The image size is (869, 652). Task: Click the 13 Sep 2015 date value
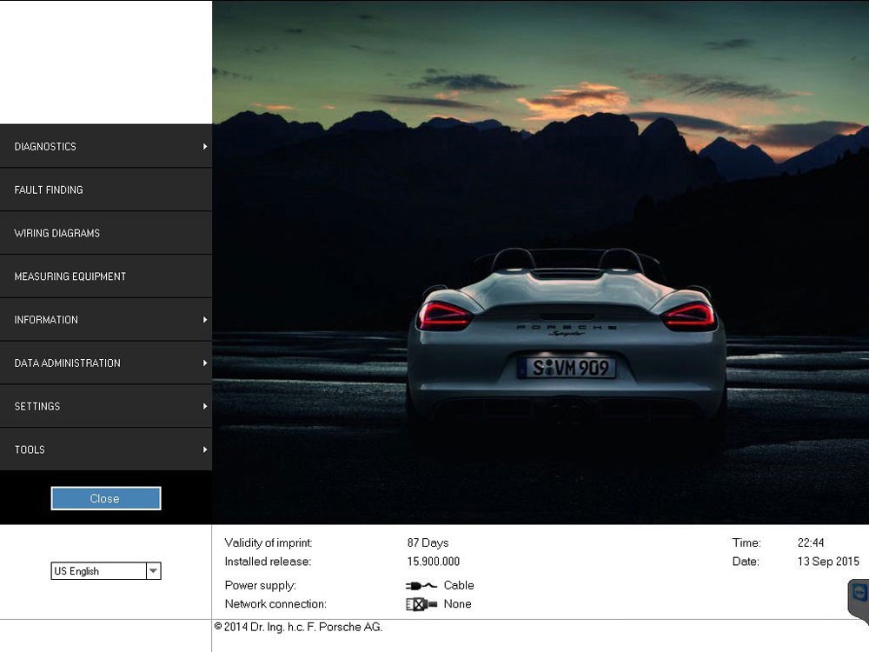coord(827,562)
